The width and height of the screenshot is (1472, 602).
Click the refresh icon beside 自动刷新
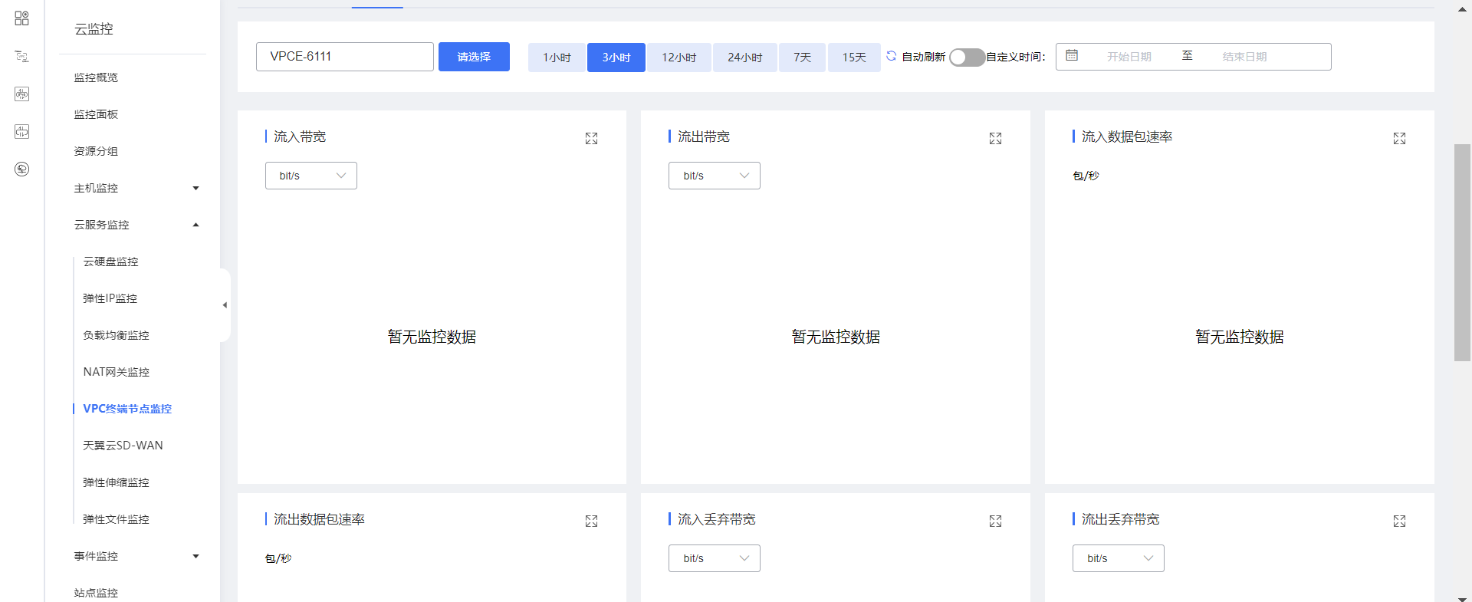(x=891, y=56)
